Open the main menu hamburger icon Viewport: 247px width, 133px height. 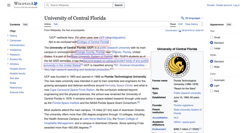[x=9, y=5]
